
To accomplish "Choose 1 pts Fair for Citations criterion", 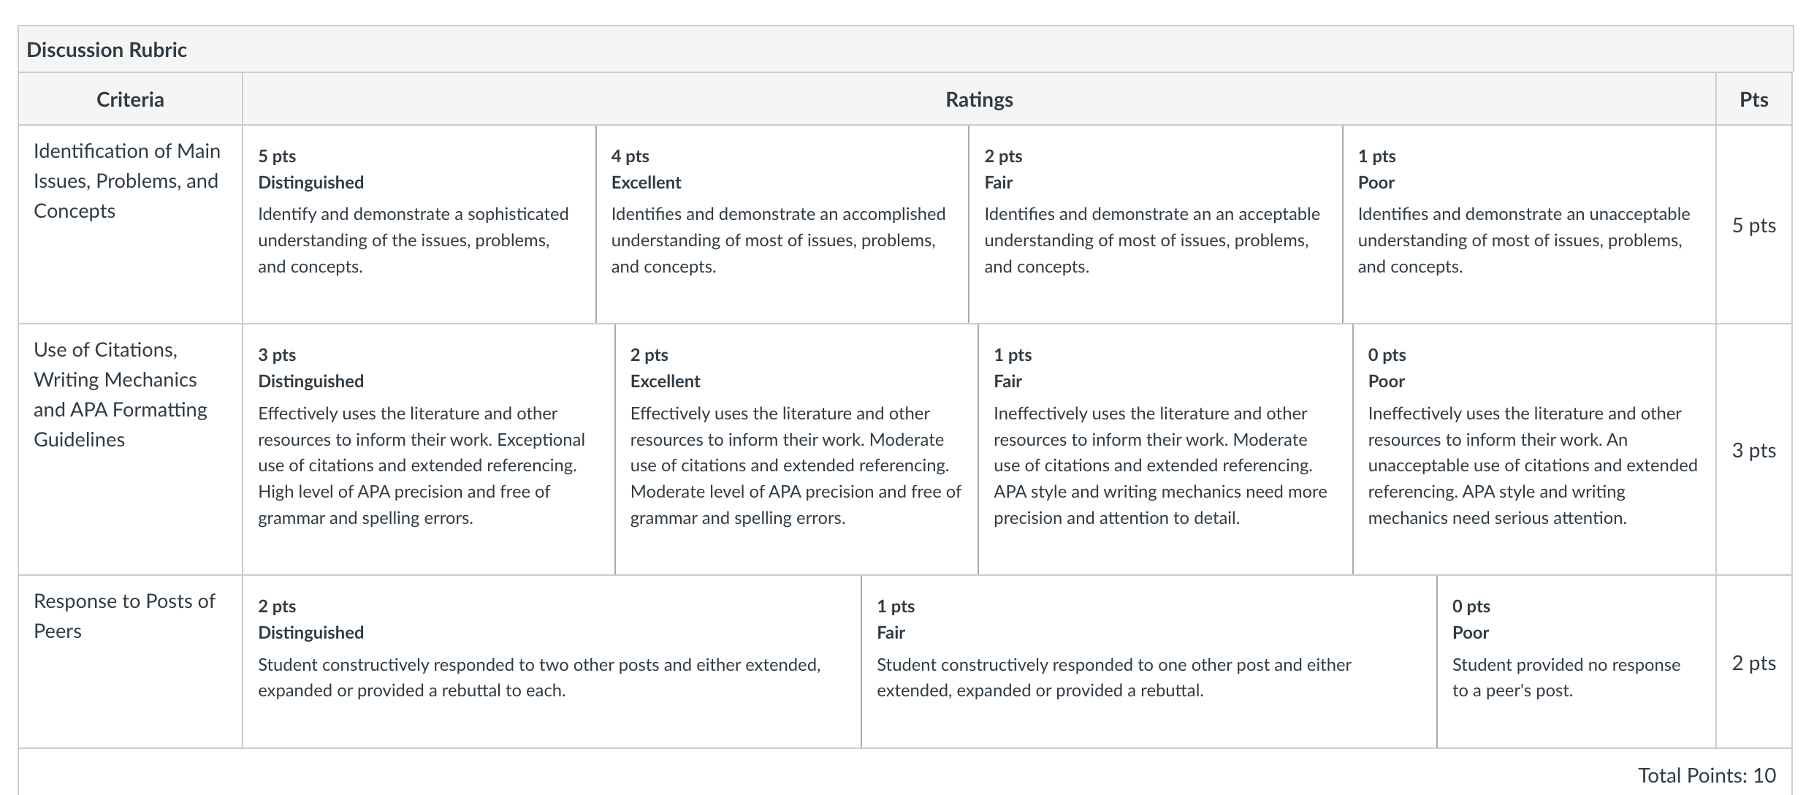I will pos(1165,449).
